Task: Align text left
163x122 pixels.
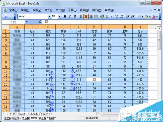Action: pos(81,17)
